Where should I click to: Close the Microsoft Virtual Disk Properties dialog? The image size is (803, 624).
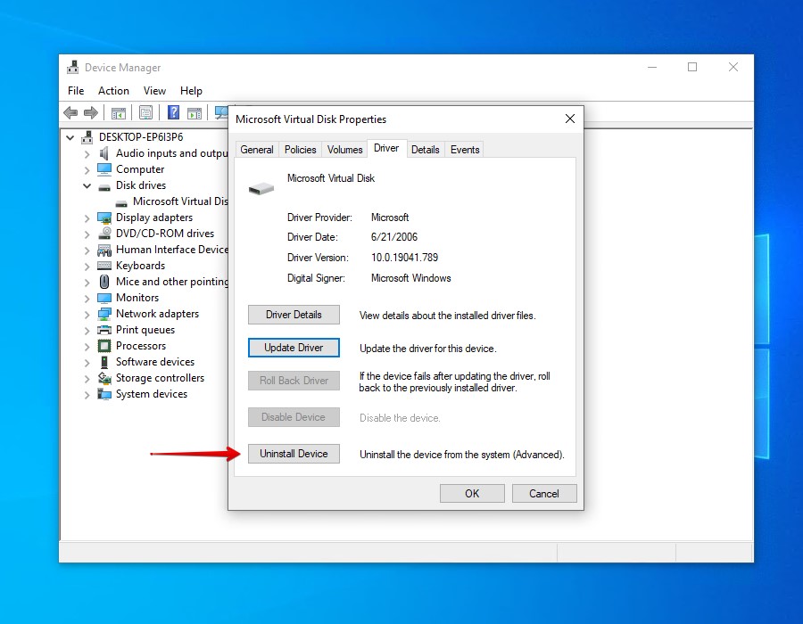coord(570,119)
